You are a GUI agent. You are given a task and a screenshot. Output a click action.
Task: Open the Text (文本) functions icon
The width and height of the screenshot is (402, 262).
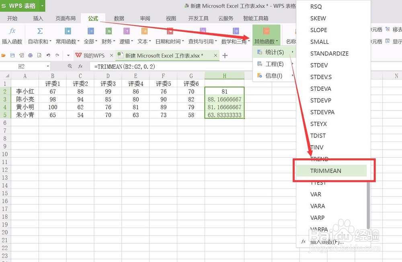[144, 31]
